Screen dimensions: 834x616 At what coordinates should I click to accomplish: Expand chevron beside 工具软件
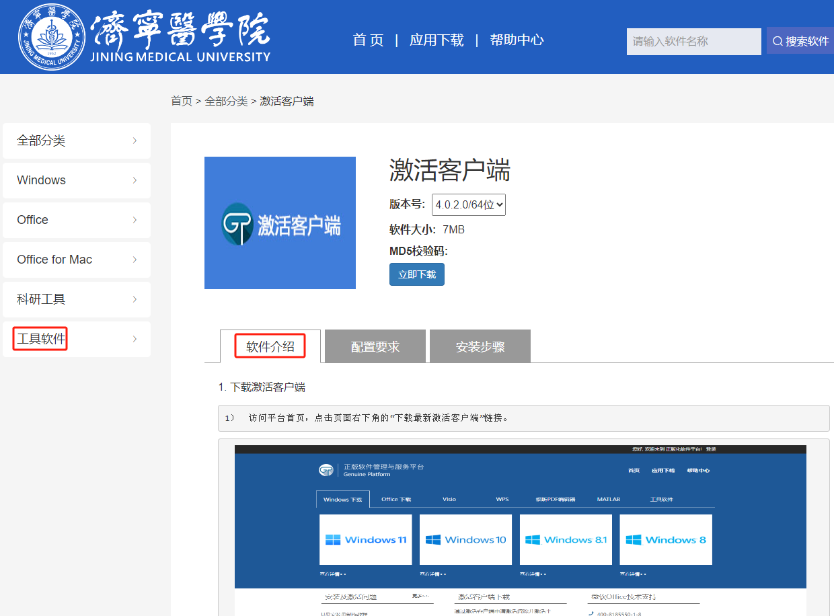pos(135,339)
